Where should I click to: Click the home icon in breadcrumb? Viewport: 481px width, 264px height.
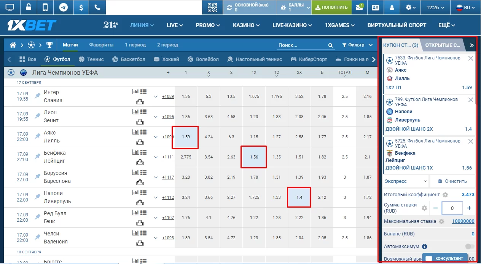[x=13, y=45]
